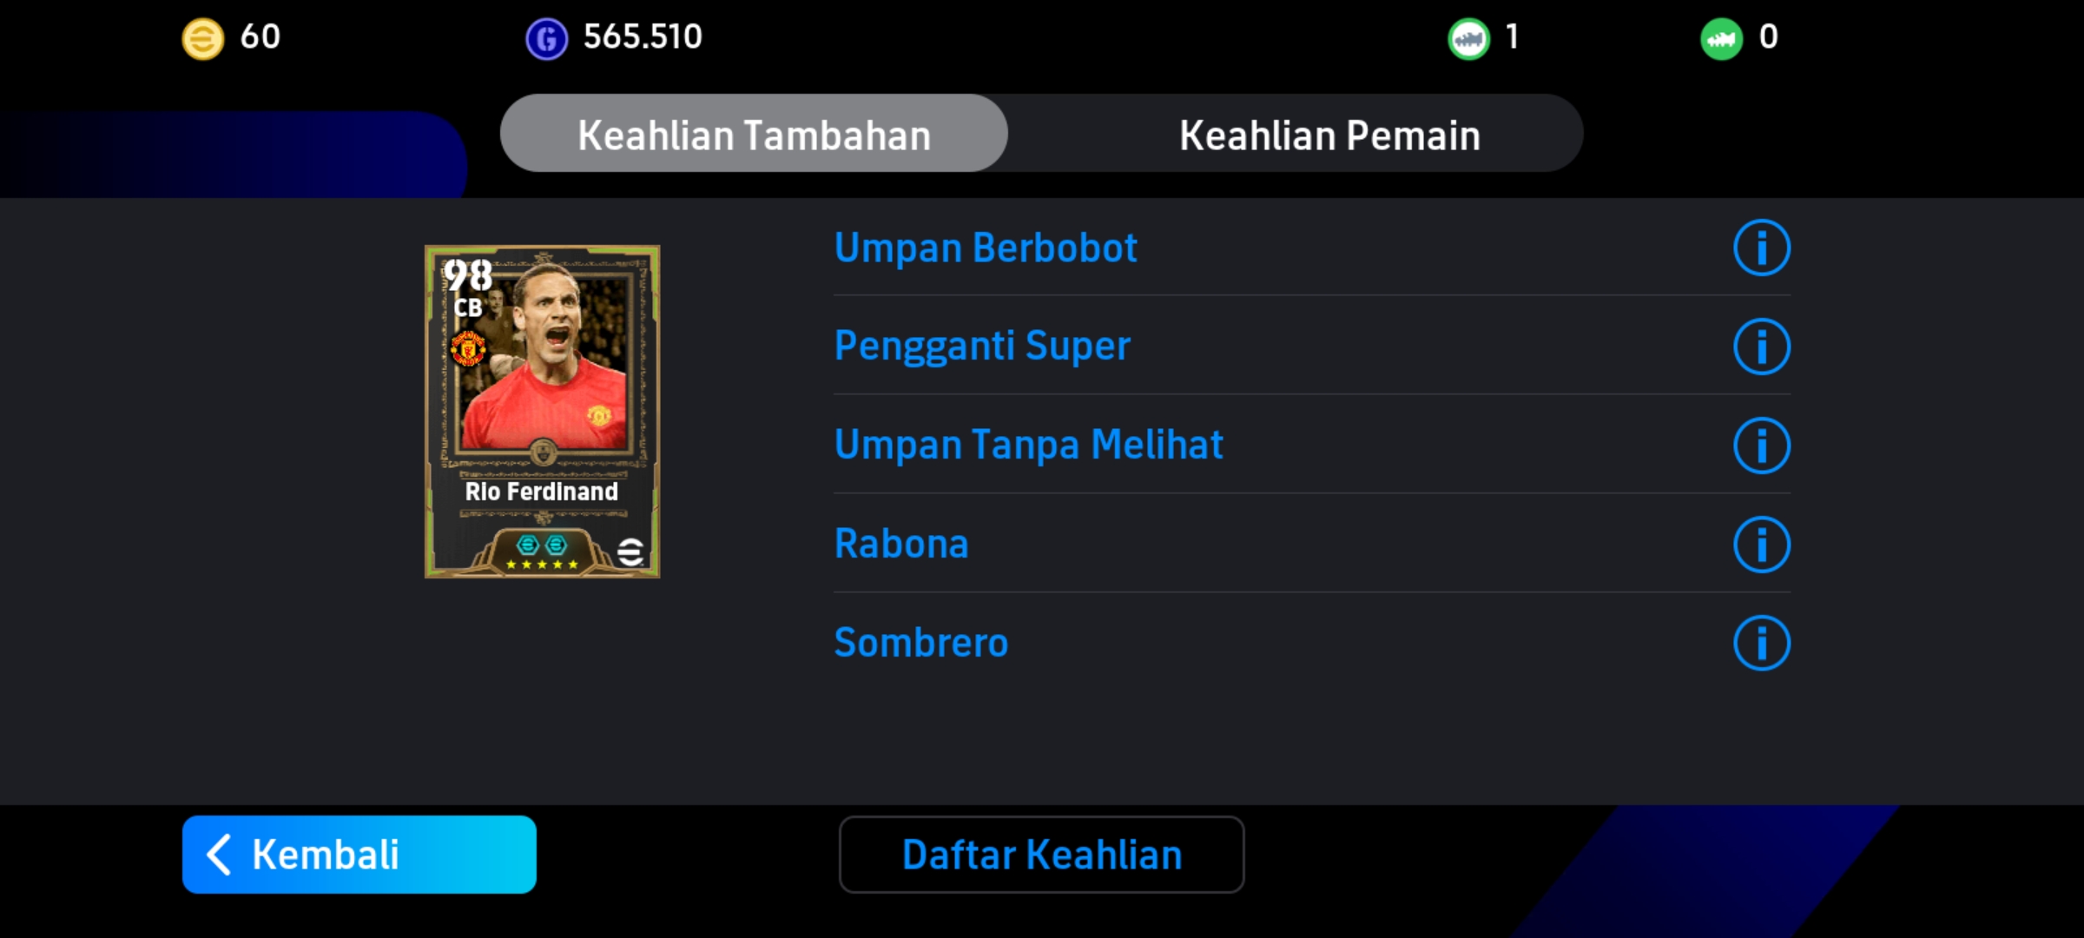Select the Sombrero skill text

click(920, 643)
